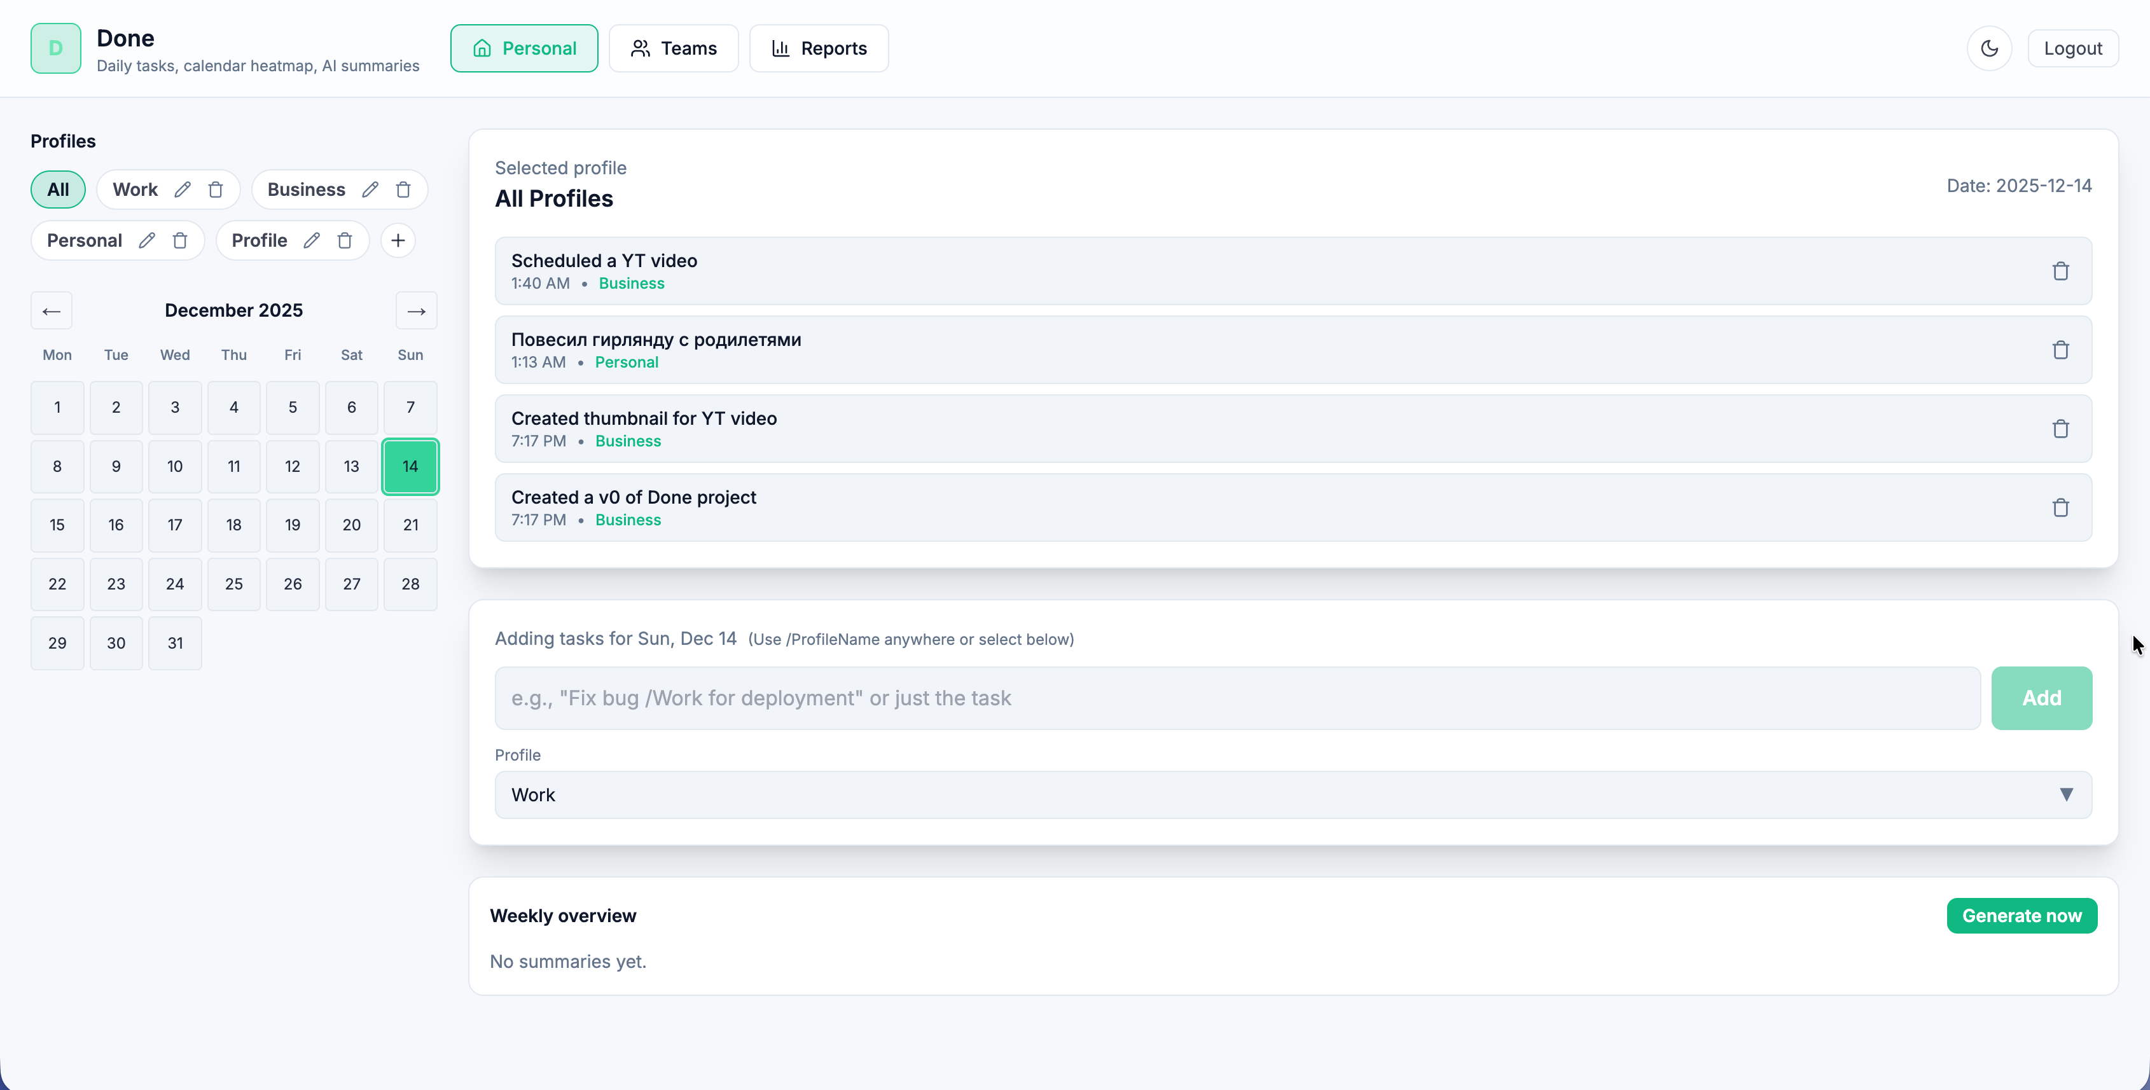2150x1090 pixels.
Task: Select December 25 on the calendar
Action: pos(233,584)
